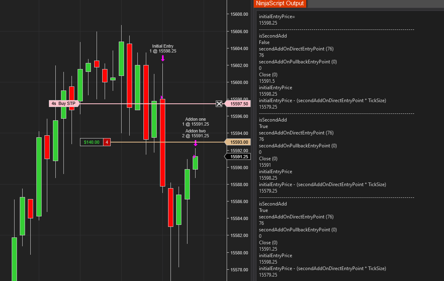Click the first initialEntryPrice= output line
Screen dimensions: 444x281
click(277, 17)
